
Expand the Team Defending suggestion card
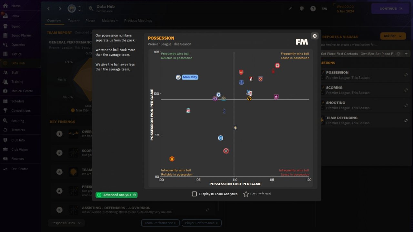tap(406, 121)
